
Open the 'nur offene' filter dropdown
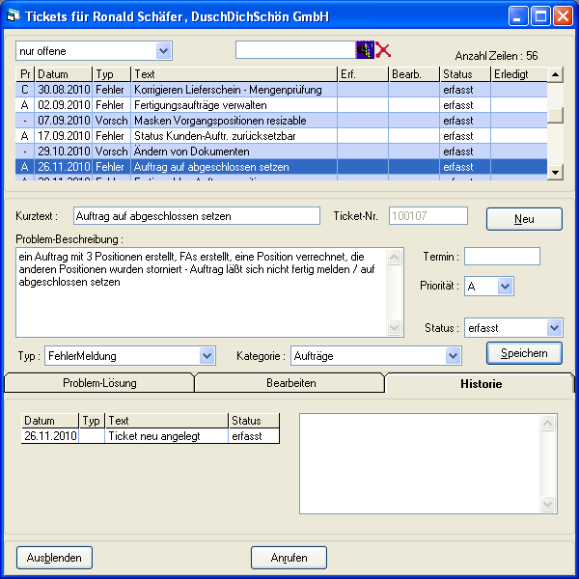point(163,50)
